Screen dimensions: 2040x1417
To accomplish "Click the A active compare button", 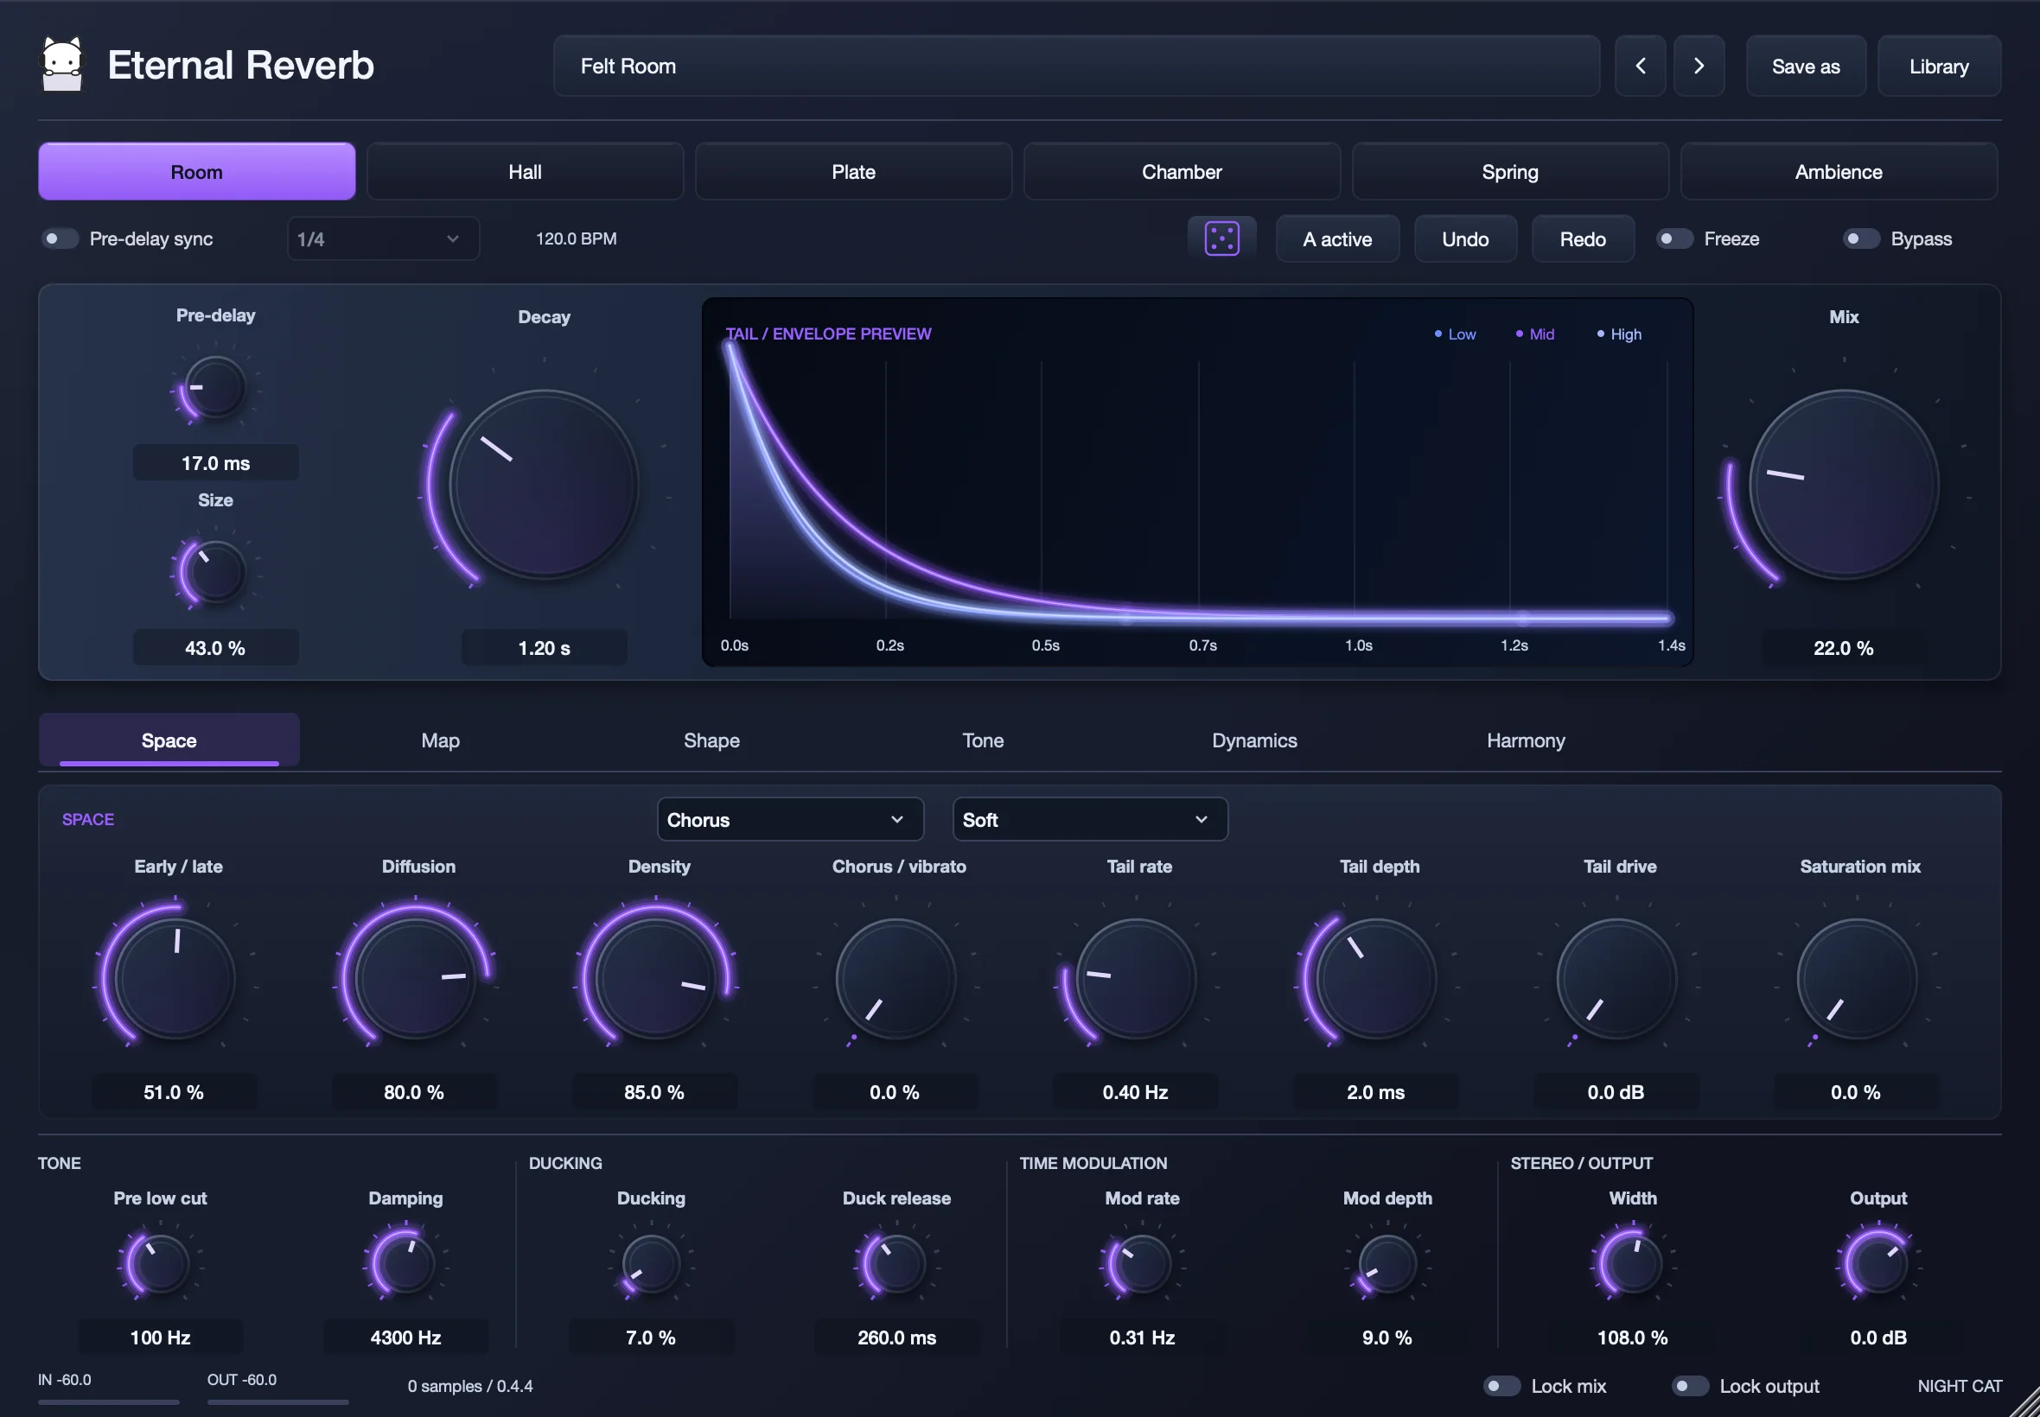I will point(1337,238).
